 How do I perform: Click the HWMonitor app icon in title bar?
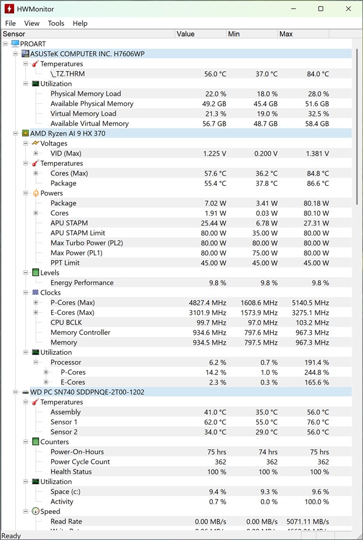coord(9,9)
